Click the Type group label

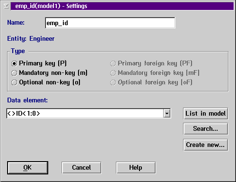(18, 51)
